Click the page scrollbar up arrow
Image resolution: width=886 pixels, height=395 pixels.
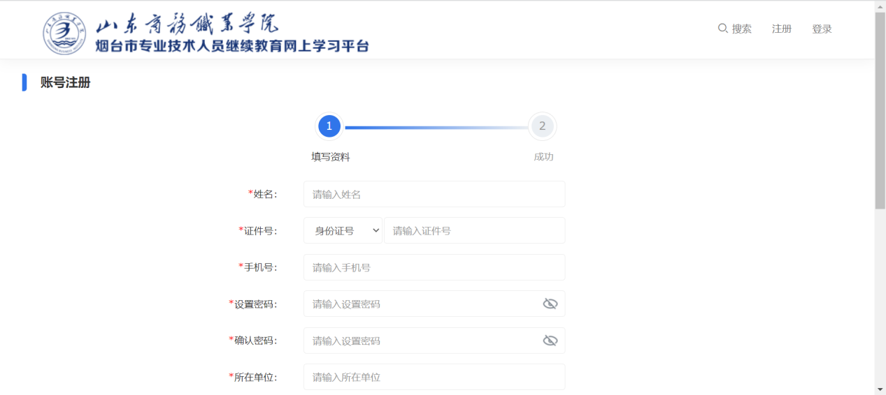point(880,6)
